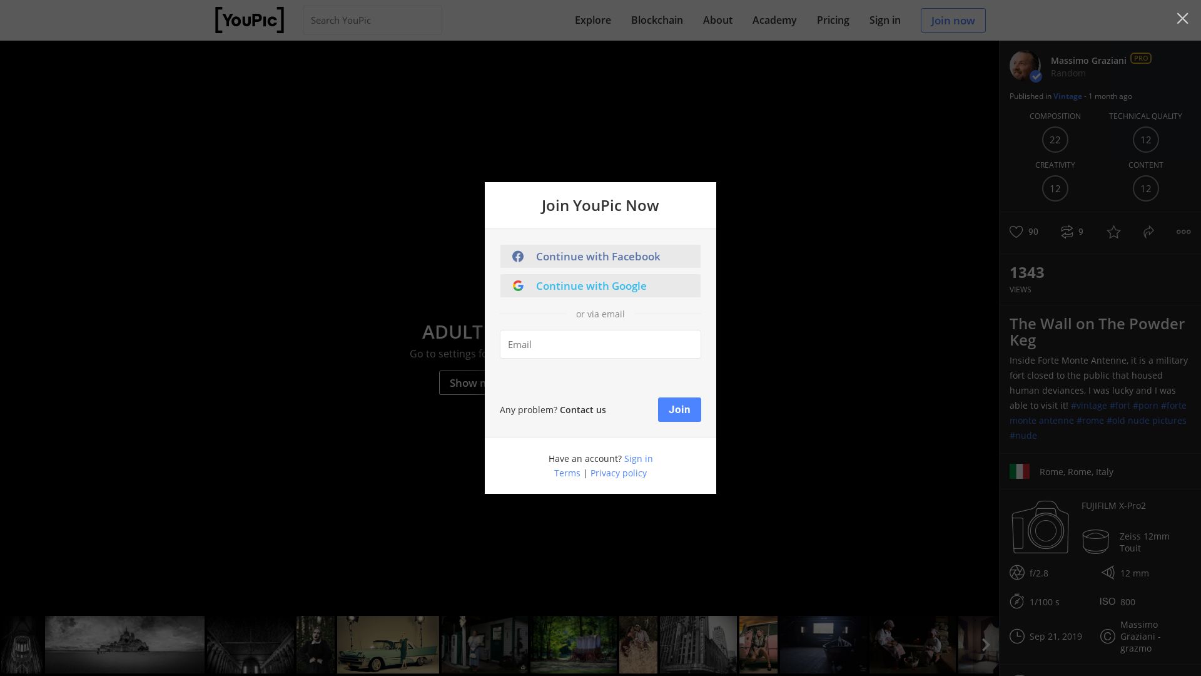Click the blue Join button
Image resolution: width=1201 pixels, height=676 pixels.
[679, 409]
